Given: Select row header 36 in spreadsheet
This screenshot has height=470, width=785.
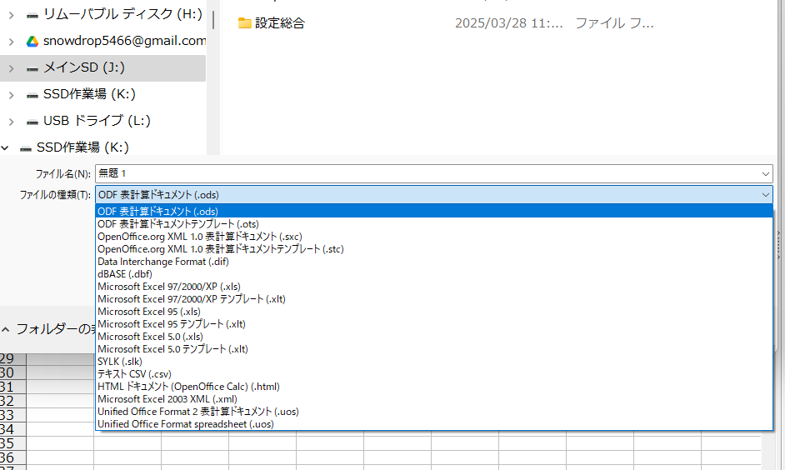Looking at the screenshot, I should point(13,457).
